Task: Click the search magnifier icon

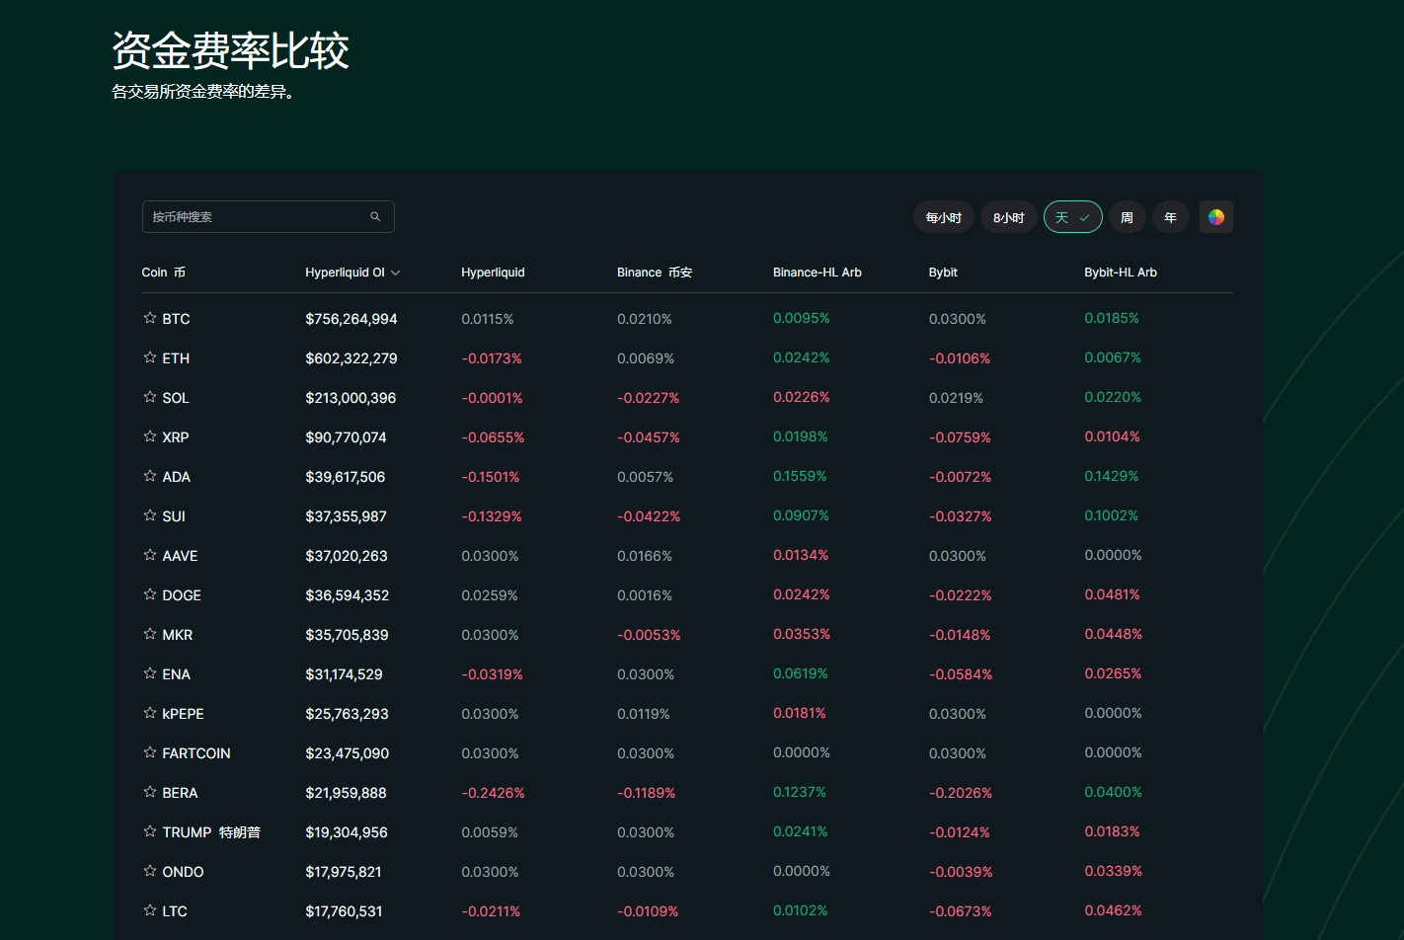Action: pyautogui.click(x=375, y=217)
